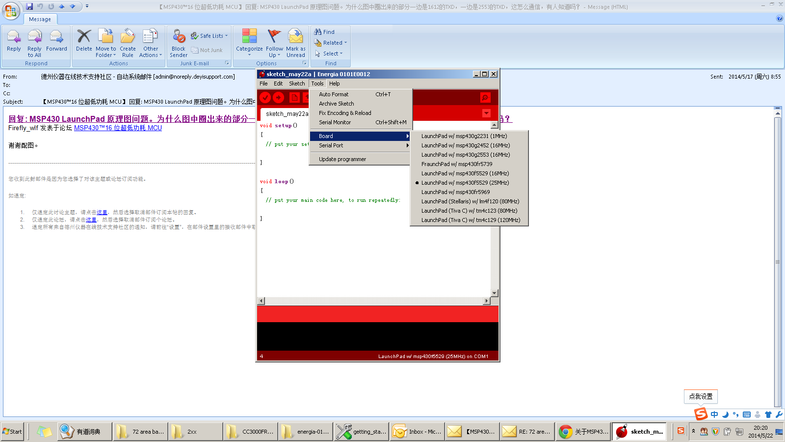Select LaunchPad w/ msp430f5529 (25MHz) board
The image size is (785, 442).
coord(469,183)
